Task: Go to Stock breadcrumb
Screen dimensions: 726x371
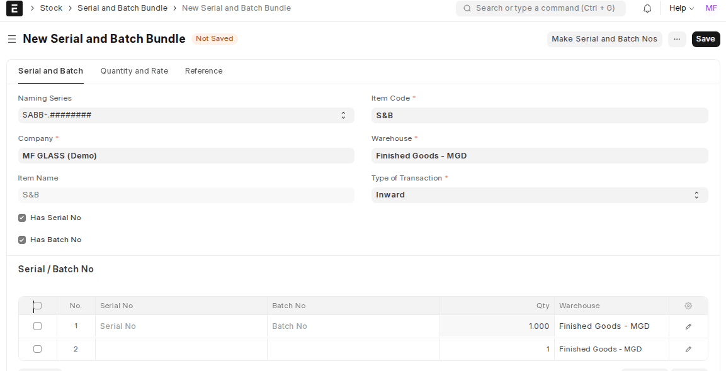Action: (51, 8)
